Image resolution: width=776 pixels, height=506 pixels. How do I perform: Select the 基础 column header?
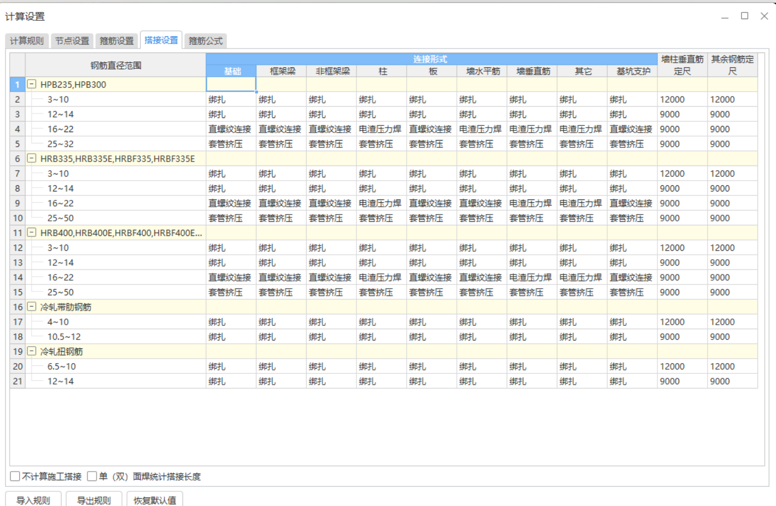[232, 71]
